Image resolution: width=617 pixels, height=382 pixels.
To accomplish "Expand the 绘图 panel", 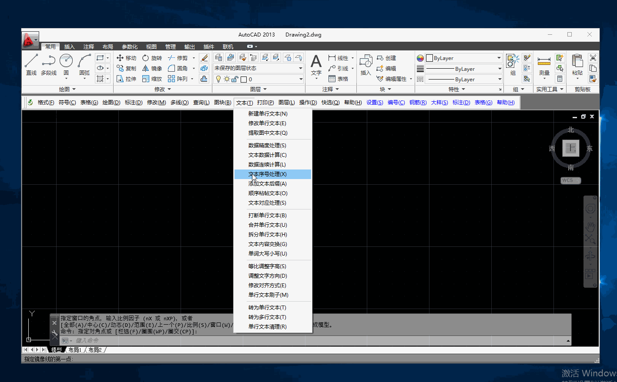I will tap(67, 89).
